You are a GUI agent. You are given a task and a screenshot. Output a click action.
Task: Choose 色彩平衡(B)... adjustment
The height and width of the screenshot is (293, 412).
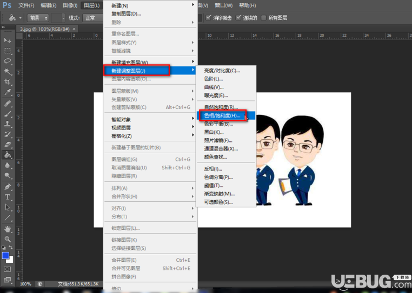tap(226, 124)
